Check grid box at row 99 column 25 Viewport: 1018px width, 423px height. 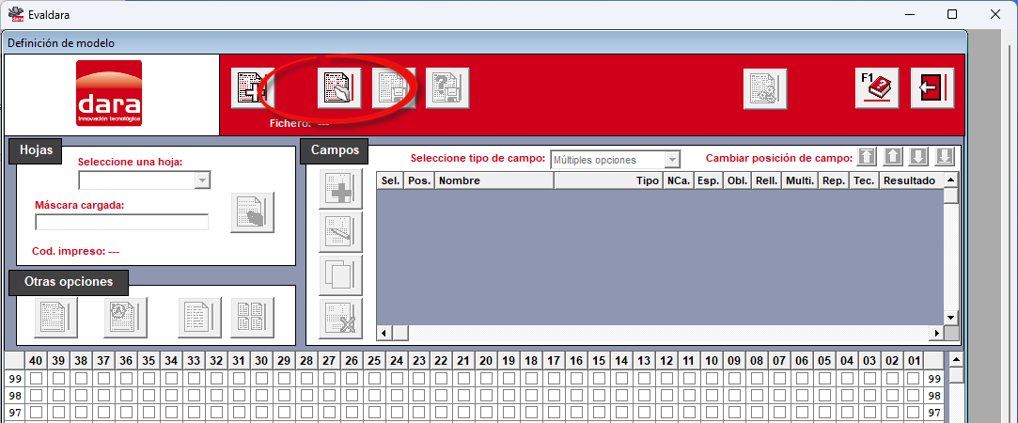tap(374, 378)
